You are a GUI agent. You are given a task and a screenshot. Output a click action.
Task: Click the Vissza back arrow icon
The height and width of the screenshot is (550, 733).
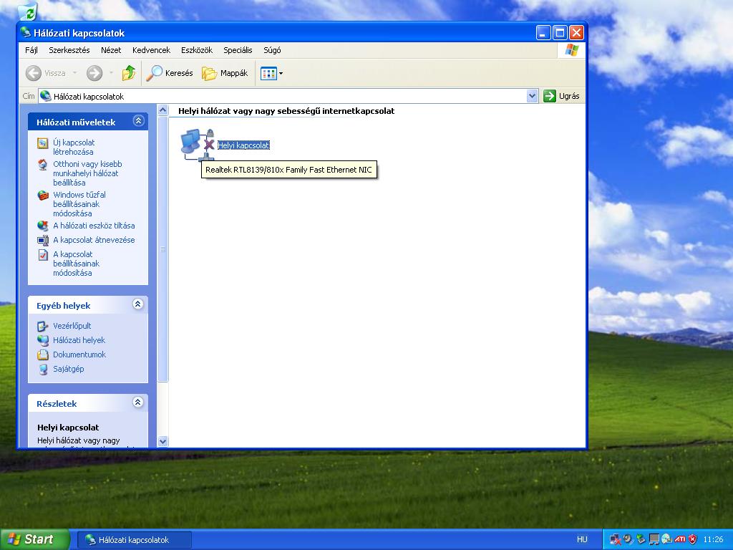(33, 73)
